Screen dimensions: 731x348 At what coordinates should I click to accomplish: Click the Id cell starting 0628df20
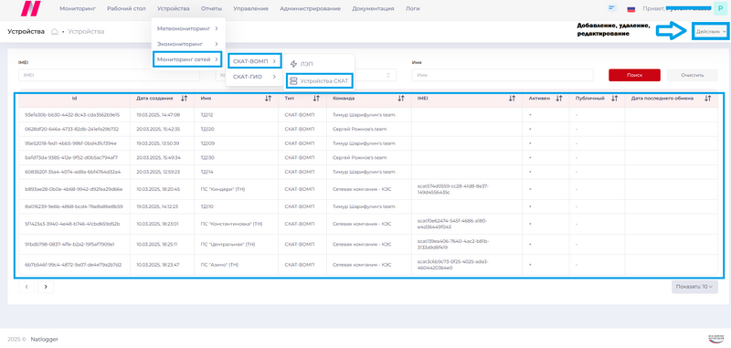coord(72,129)
